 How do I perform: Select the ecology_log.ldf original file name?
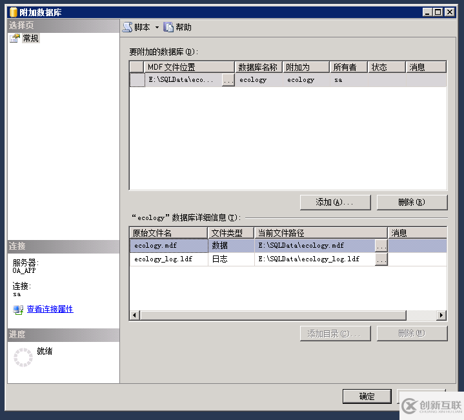[x=168, y=259]
